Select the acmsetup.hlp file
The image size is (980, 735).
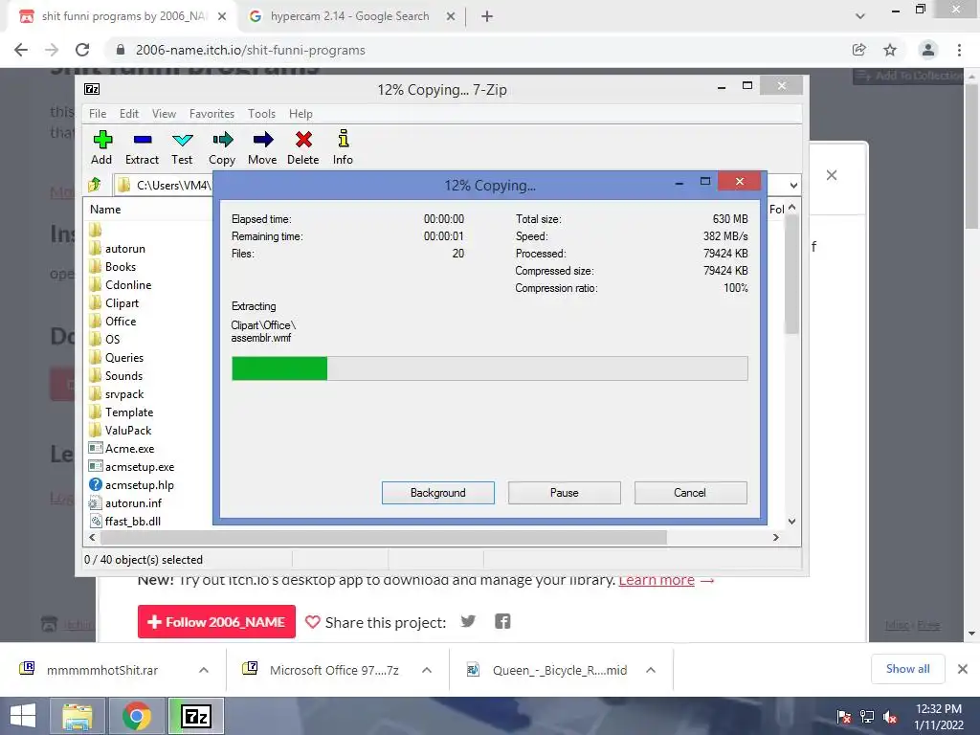131,484
